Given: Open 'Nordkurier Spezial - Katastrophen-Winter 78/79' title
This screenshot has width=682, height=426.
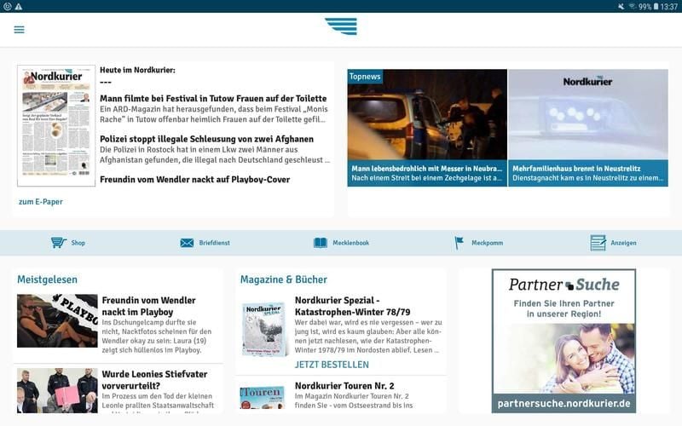Looking at the screenshot, I should [x=352, y=306].
